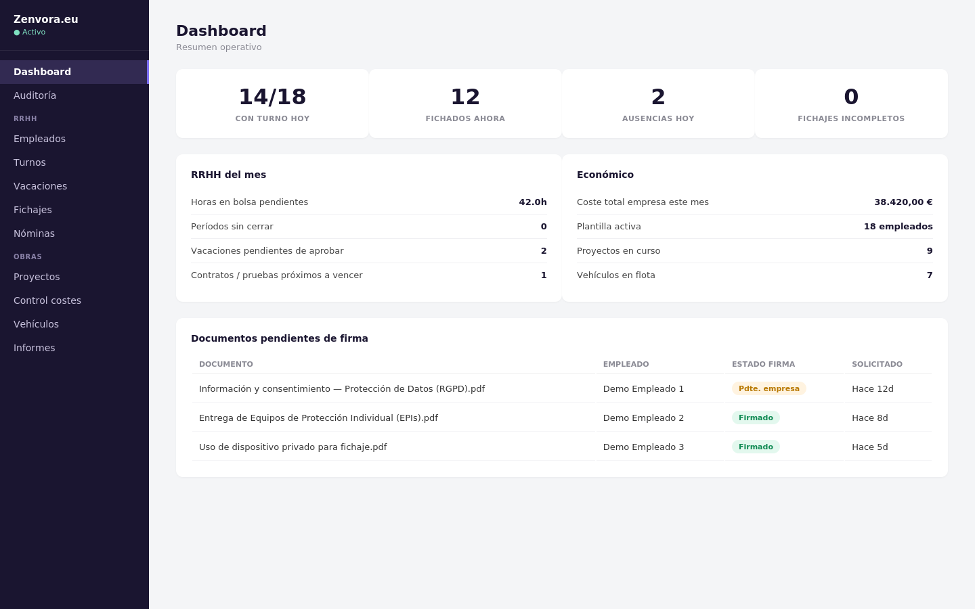This screenshot has height=609, width=975.
Task: Open the 12 Fichados ahora card
Action: (x=465, y=104)
